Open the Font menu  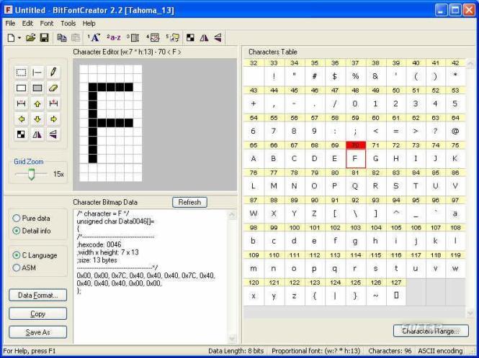coord(46,24)
